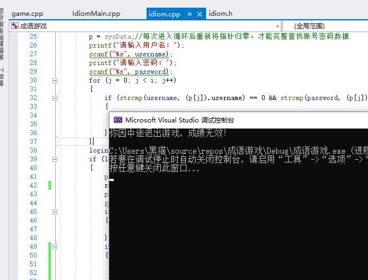The image size is (368, 280).
Task: Open the 工具箱 side panel tab
Action: [x=2, y=77]
